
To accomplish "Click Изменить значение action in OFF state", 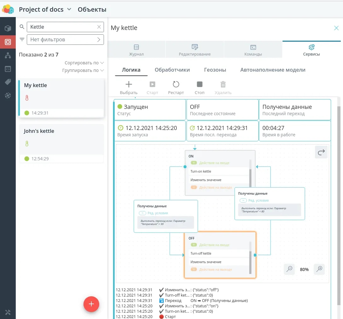I will [x=219, y=262].
